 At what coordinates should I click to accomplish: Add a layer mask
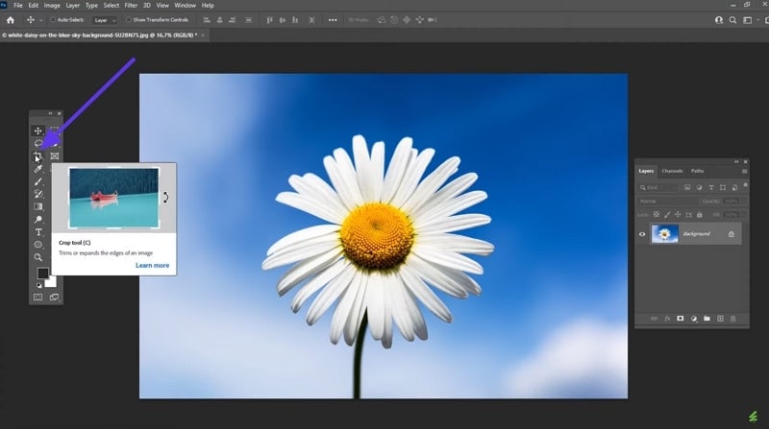pos(681,319)
